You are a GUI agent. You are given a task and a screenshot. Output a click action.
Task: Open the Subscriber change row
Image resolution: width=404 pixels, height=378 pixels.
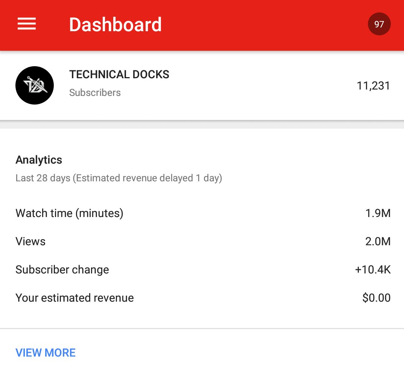coord(202,270)
